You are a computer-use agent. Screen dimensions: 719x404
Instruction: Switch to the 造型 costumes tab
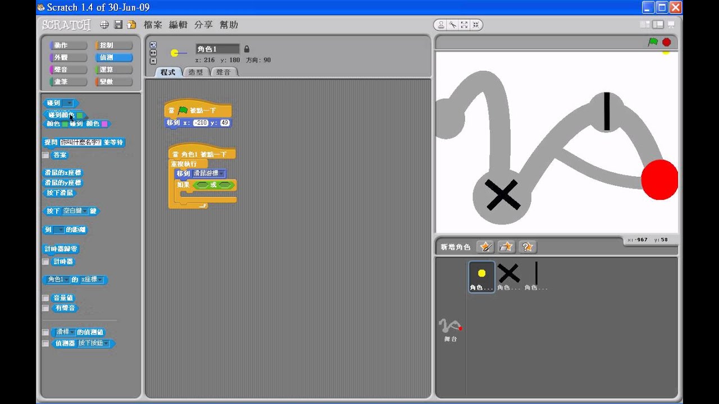point(195,72)
